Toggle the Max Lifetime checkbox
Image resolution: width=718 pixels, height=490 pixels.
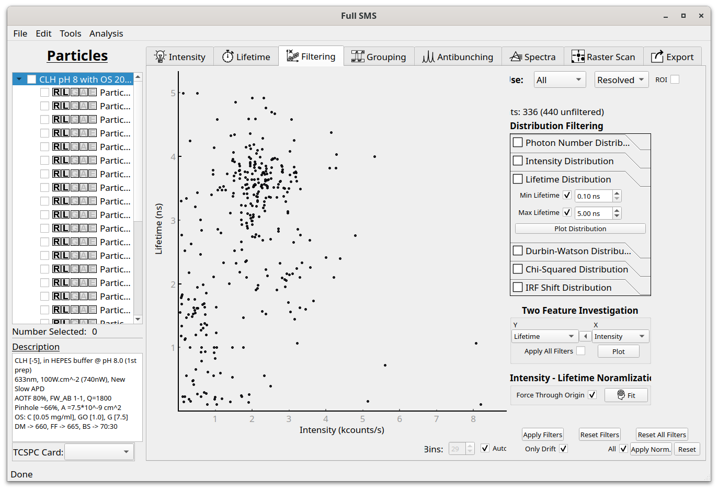(x=567, y=212)
